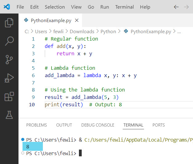Select the TERMINAL panel tab
Screen dimensions: 193x164
(133, 125)
